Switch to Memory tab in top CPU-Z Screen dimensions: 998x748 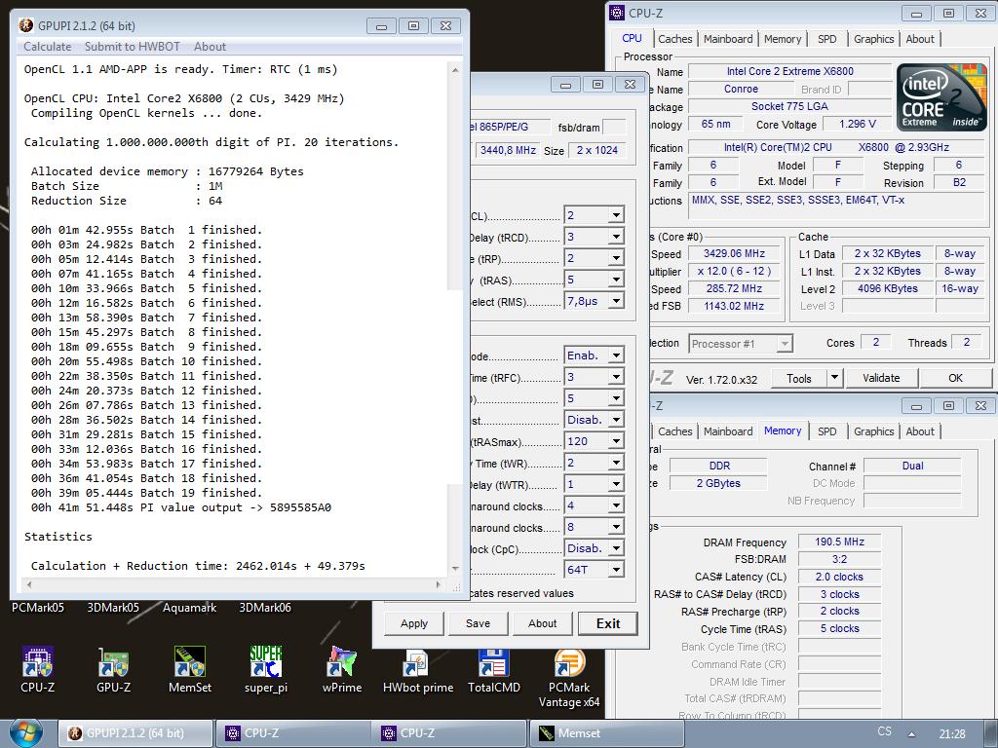(x=783, y=39)
